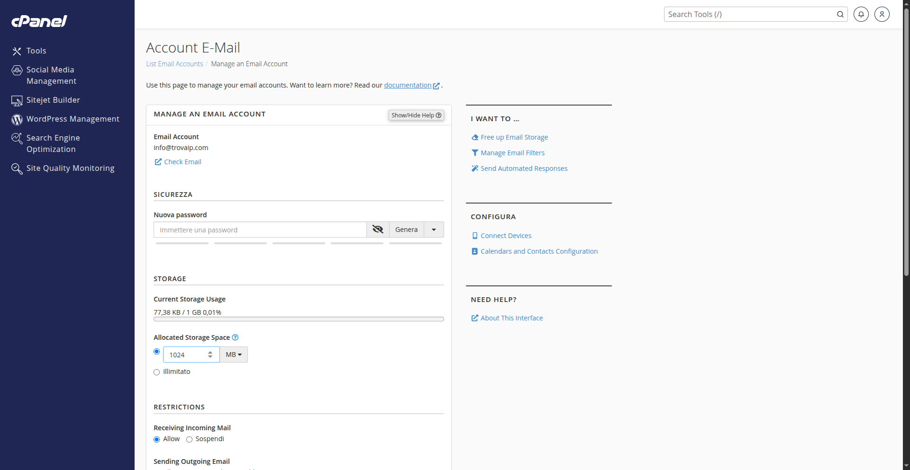Image resolution: width=910 pixels, height=470 pixels.
Task: Open Search Engine Optimization menu item
Action: [53, 143]
